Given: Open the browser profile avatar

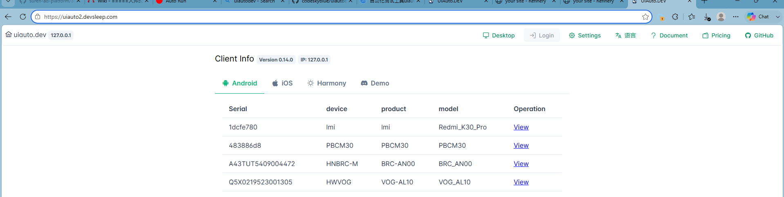Looking at the screenshot, I should [x=721, y=17].
